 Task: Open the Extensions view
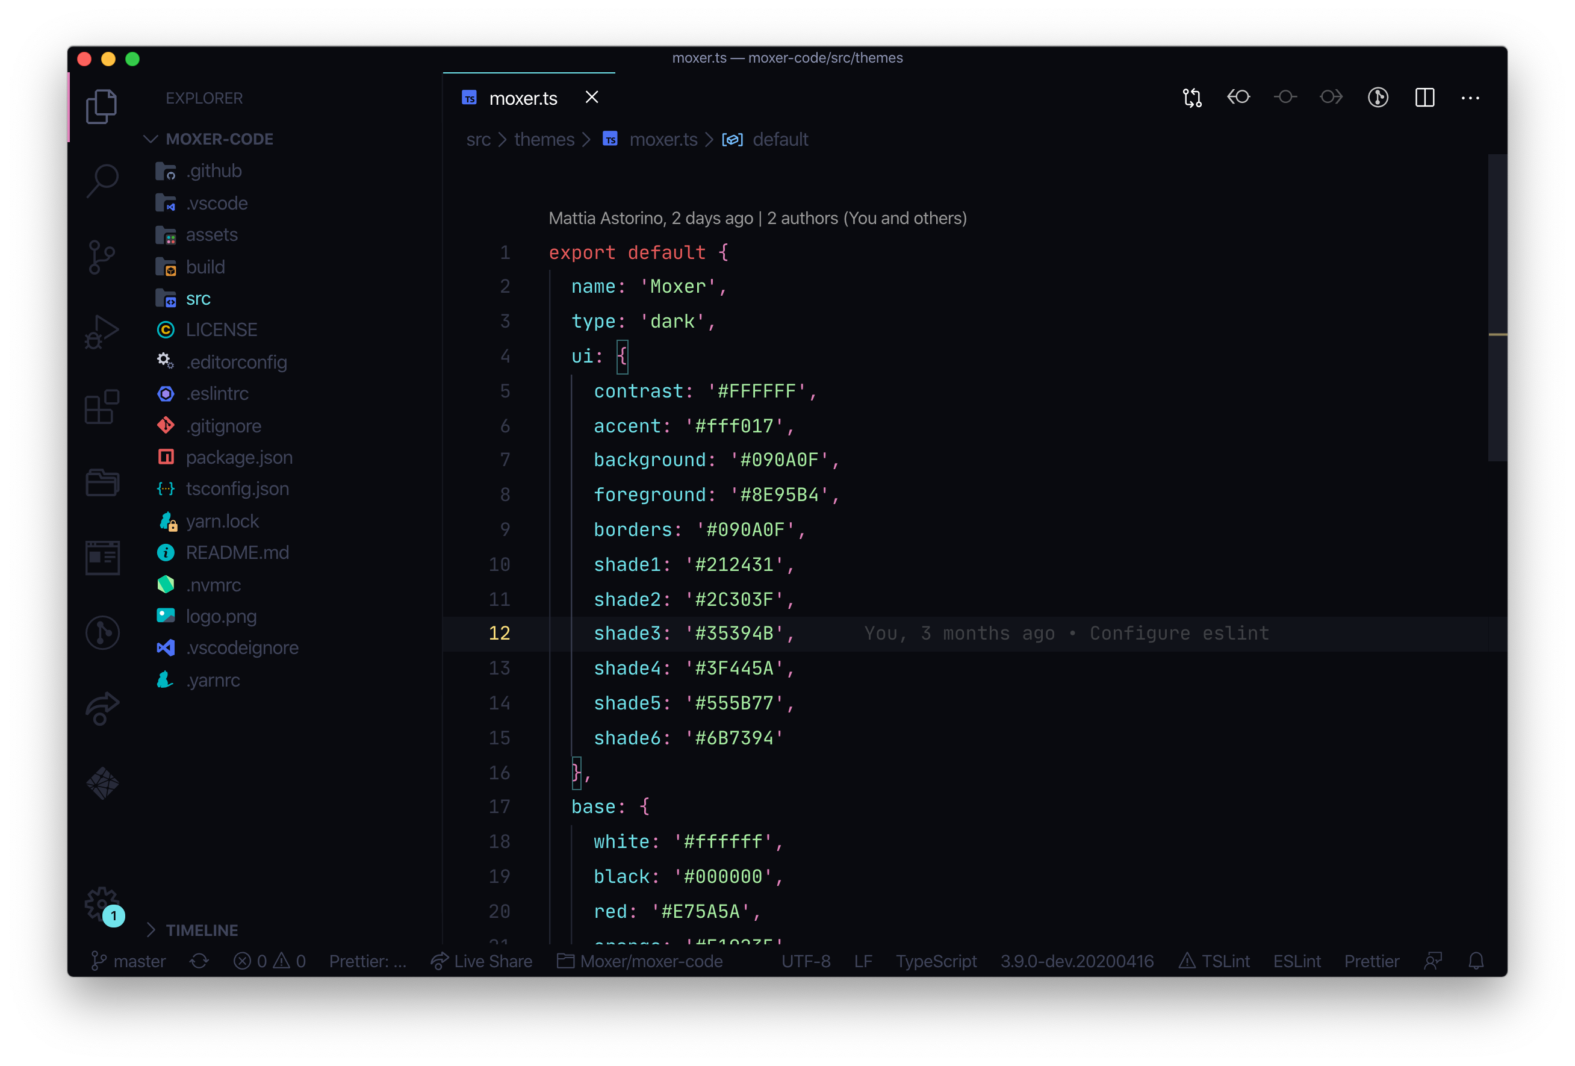[102, 407]
